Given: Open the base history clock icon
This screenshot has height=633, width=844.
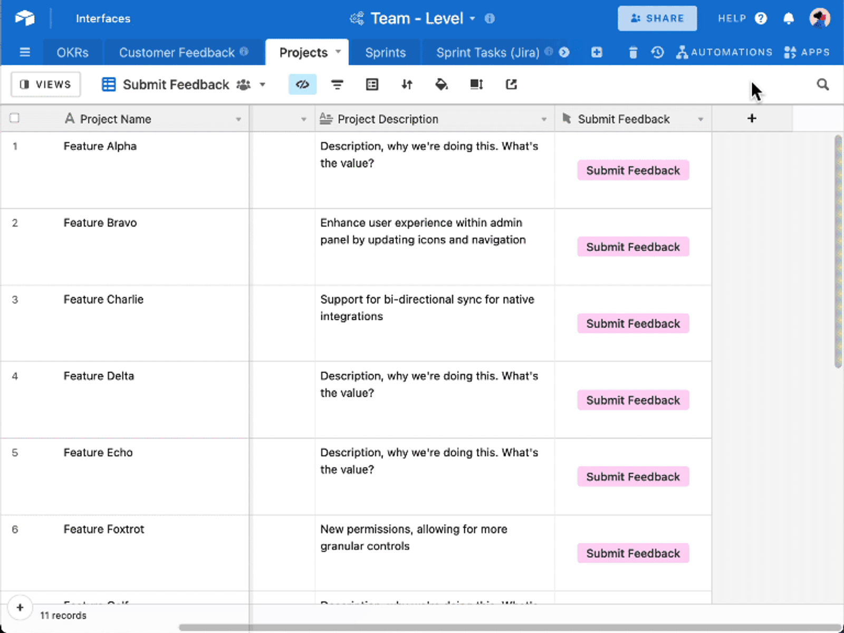Looking at the screenshot, I should [x=657, y=52].
